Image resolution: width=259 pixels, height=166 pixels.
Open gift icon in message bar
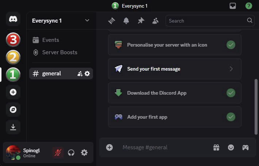(216, 147)
